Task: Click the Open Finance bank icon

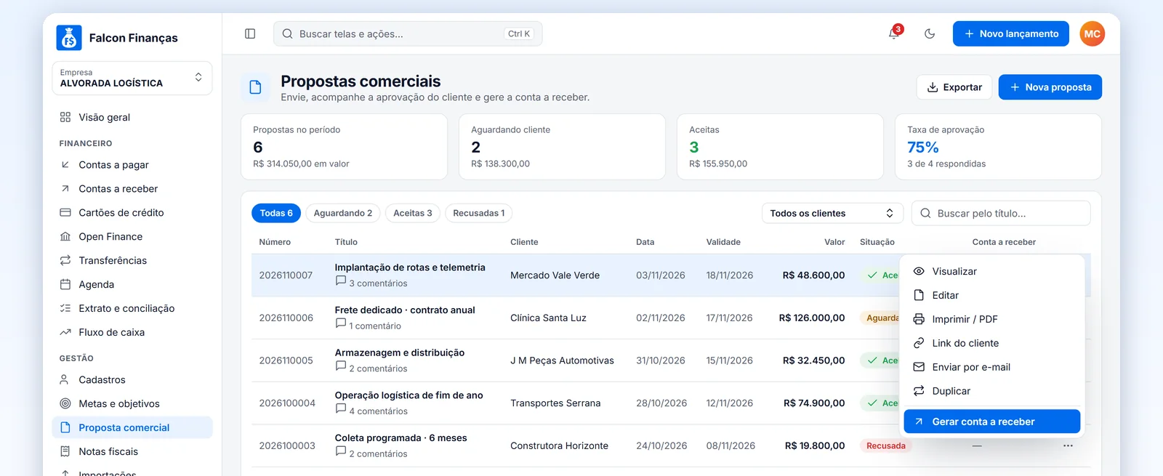Action: pyautogui.click(x=65, y=237)
